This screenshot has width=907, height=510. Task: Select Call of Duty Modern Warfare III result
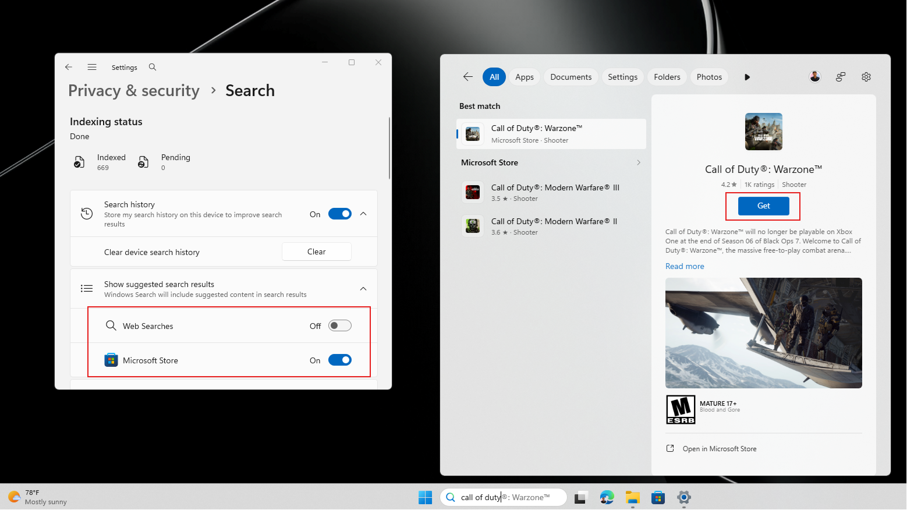click(x=551, y=192)
